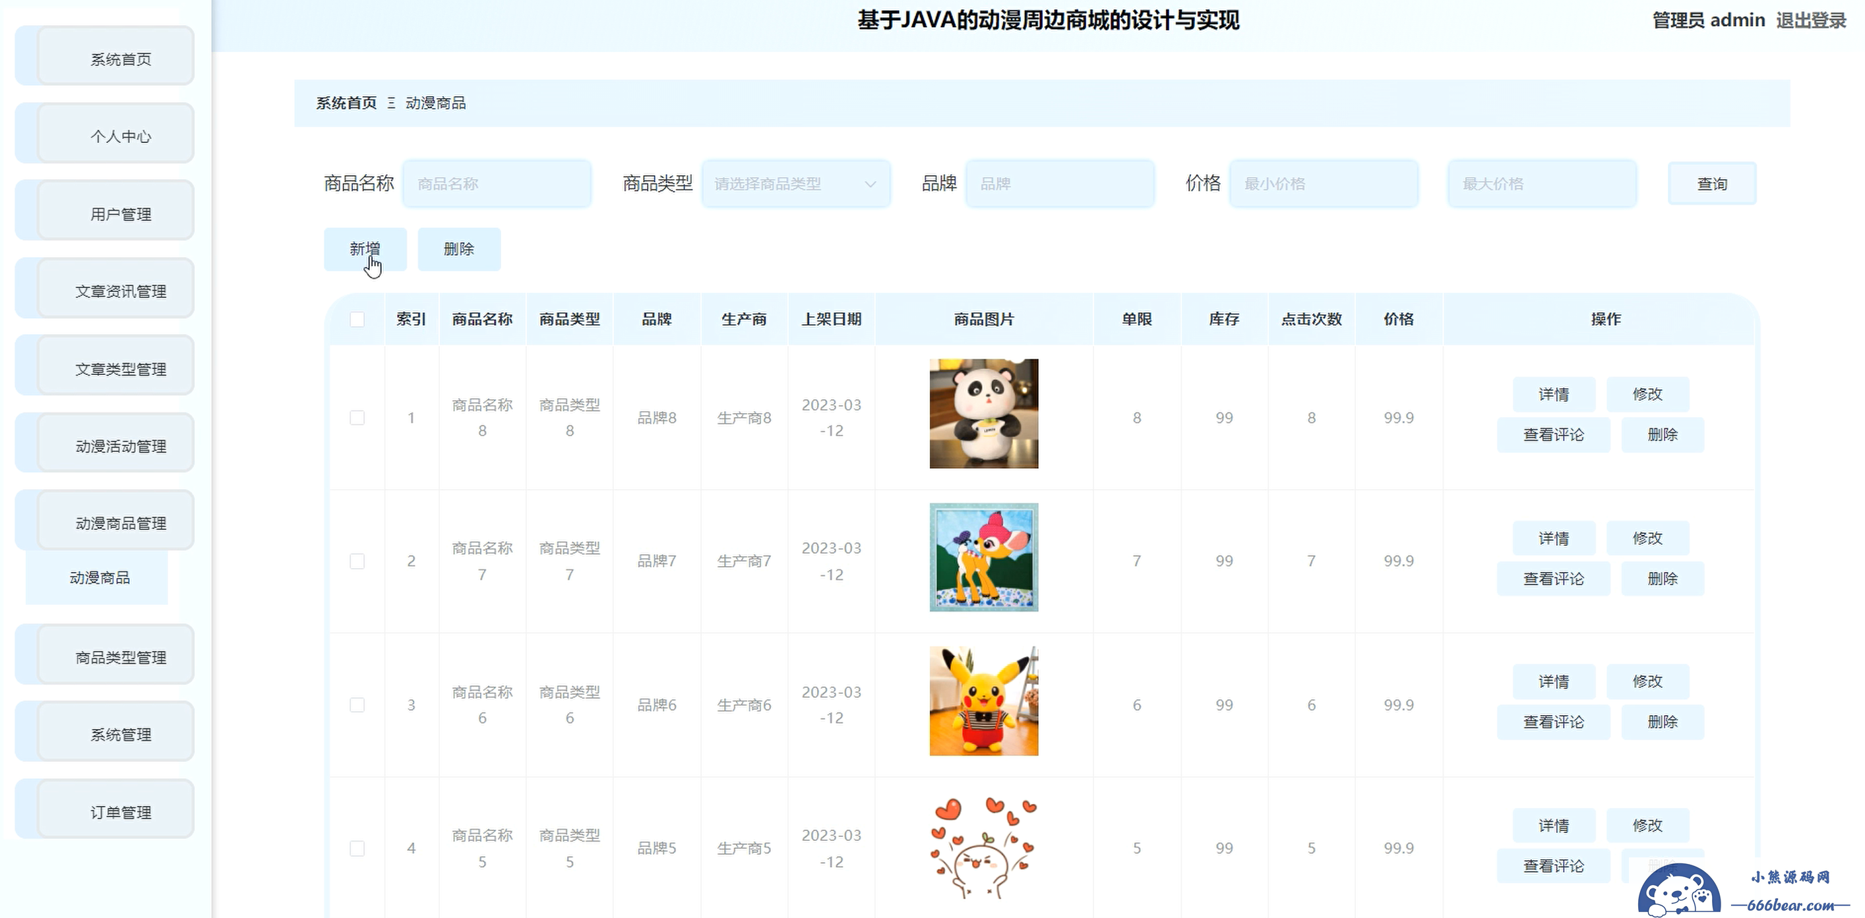Open Pikachu plush product image

tap(984, 701)
